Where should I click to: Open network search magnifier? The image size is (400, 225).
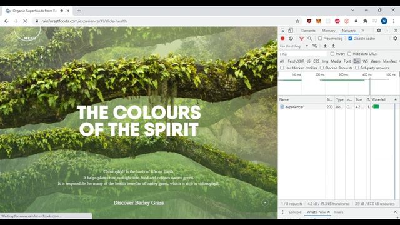[309, 39]
